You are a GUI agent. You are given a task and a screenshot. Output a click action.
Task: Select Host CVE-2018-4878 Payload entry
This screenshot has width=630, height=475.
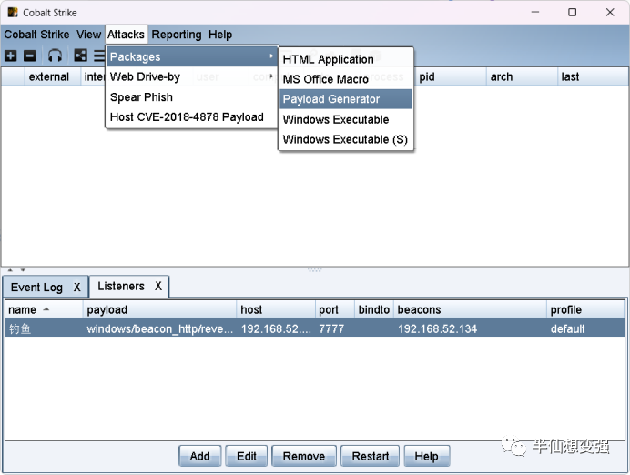[192, 116]
